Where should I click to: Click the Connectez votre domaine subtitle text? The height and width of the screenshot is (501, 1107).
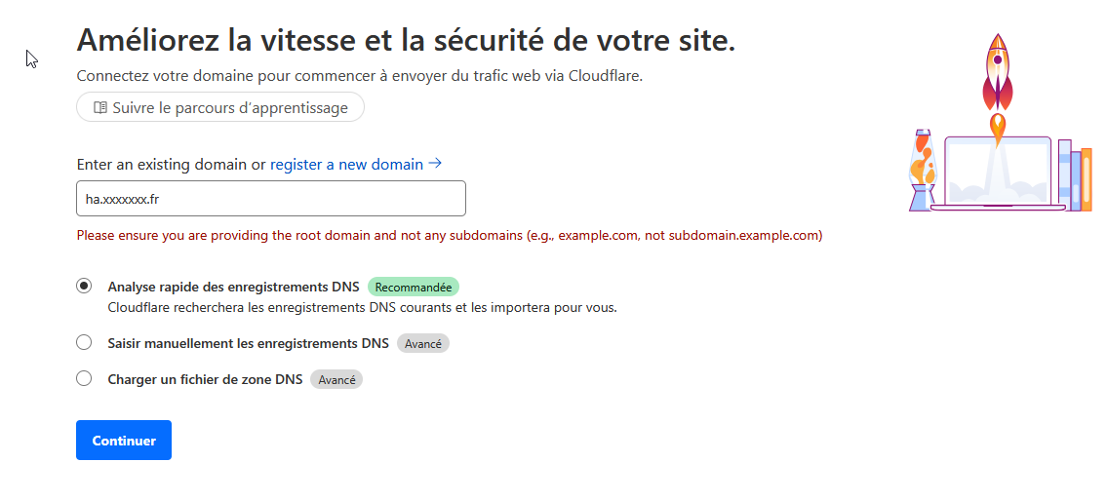coord(359,76)
